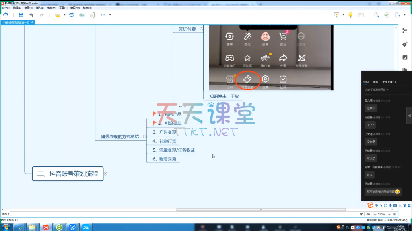Open the search magnifier tool
The image size is (412, 231).
click(376, 15)
